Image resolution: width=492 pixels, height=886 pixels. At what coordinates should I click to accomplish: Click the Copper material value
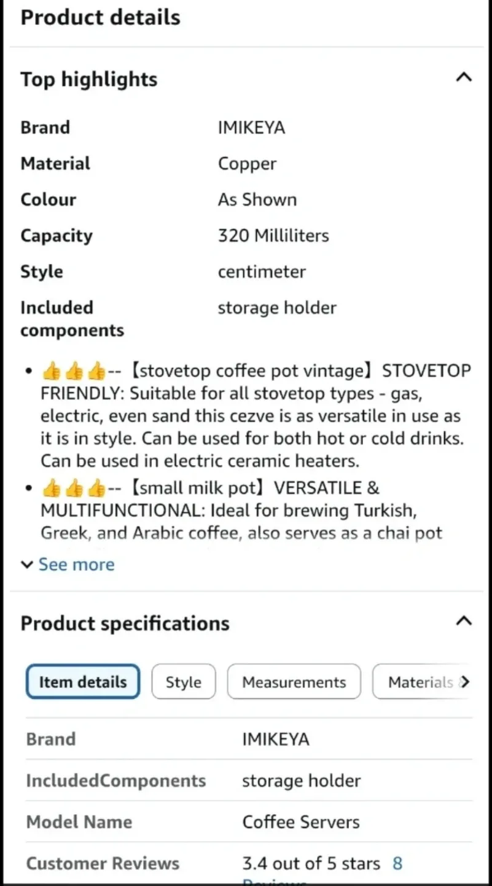(x=247, y=163)
